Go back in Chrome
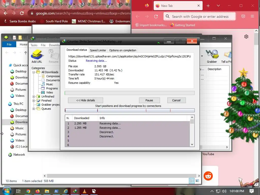 (6, 13)
